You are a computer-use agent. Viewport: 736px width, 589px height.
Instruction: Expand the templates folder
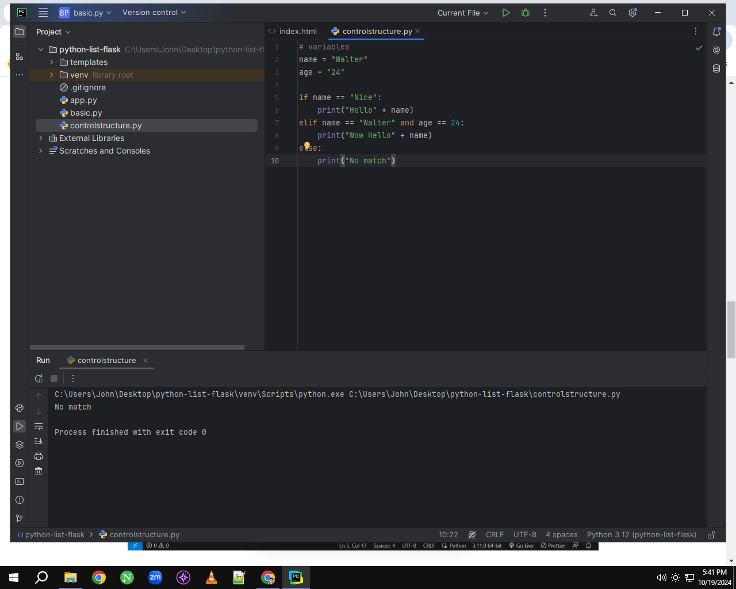52,62
